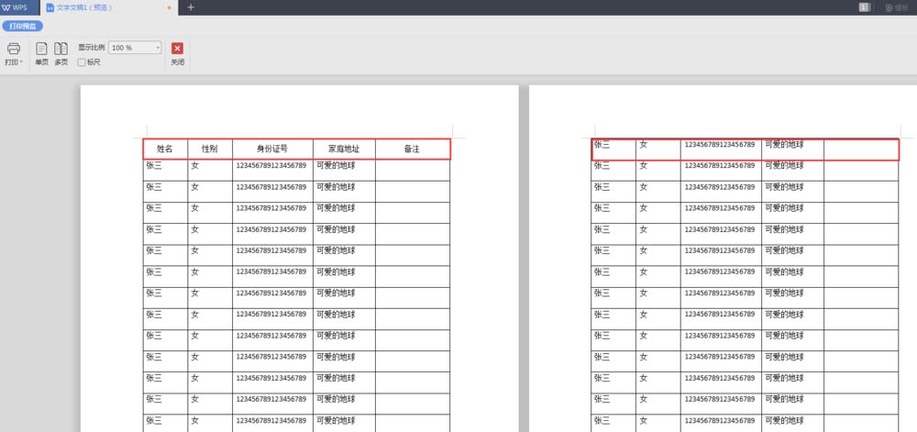Click the 家庭地址 header cell
Image resolution: width=917 pixels, height=432 pixels.
point(343,149)
